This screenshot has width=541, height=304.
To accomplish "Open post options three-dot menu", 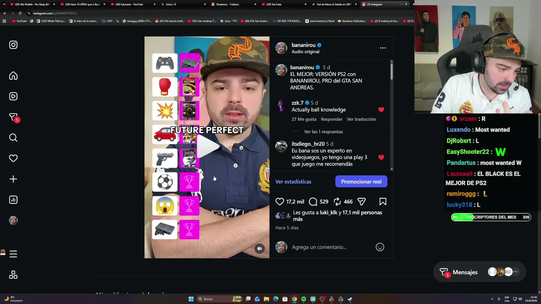I will pyautogui.click(x=383, y=48).
